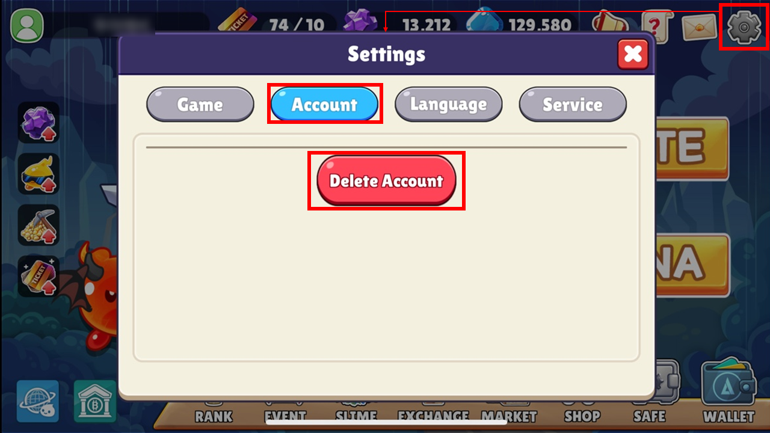Tap the yellow helmet upgrade icon

pyautogui.click(x=38, y=174)
